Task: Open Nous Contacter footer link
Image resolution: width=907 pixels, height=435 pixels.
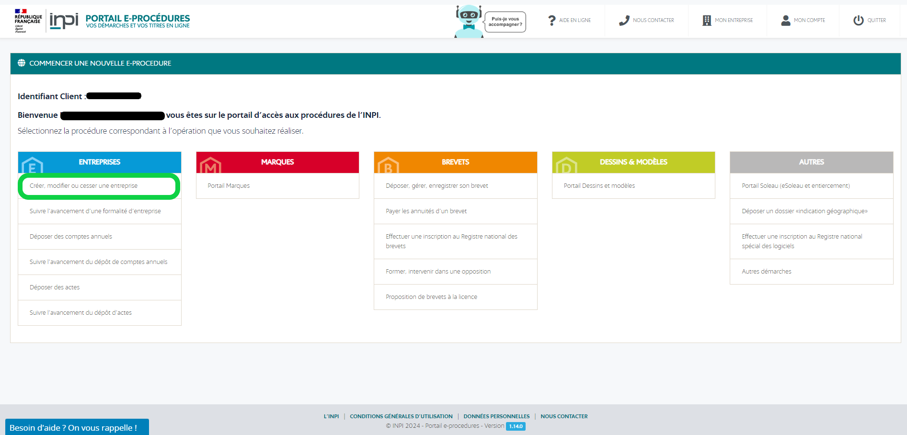Action: pyautogui.click(x=564, y=416)
